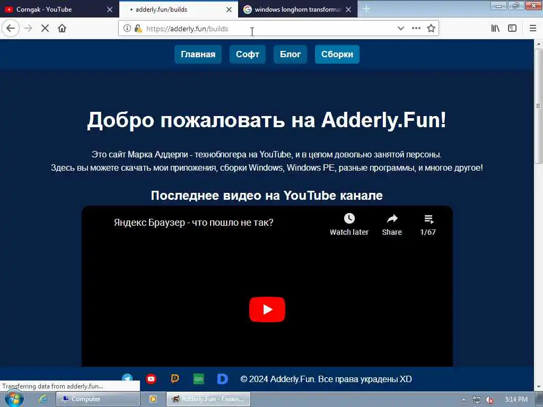Bookmark this page with the star icon

pyautogui.click(x=431, y=29)
